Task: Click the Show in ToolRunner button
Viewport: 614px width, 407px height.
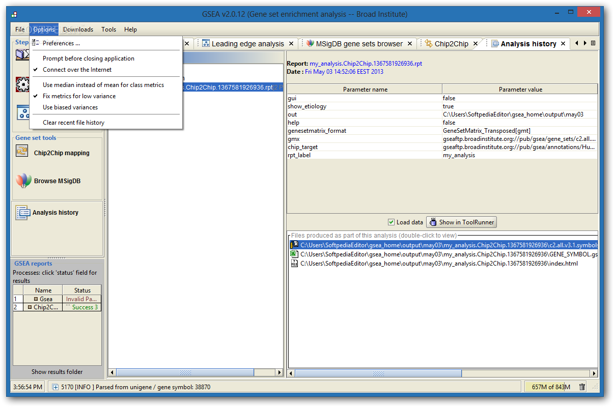Action: (x=461, y=222)
